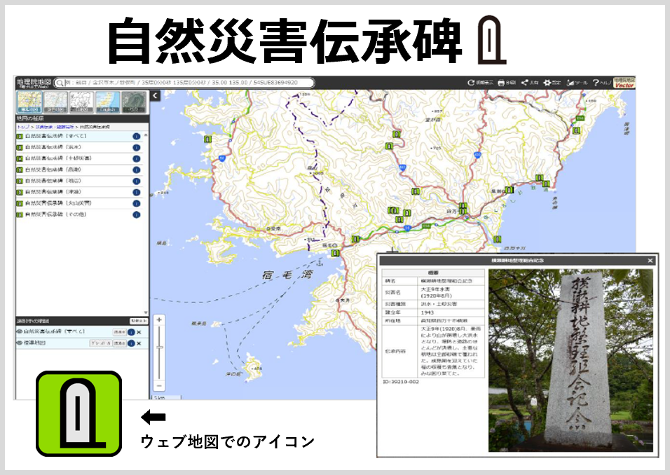Collapse the left layer panel with arrow
The image size is (670, 475).
(155, 96)
